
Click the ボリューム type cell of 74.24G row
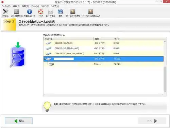click(x=97, y=64)
